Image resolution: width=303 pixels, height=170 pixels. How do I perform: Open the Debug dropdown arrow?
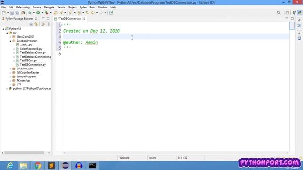pyautogui.click(x=34, y=13)
